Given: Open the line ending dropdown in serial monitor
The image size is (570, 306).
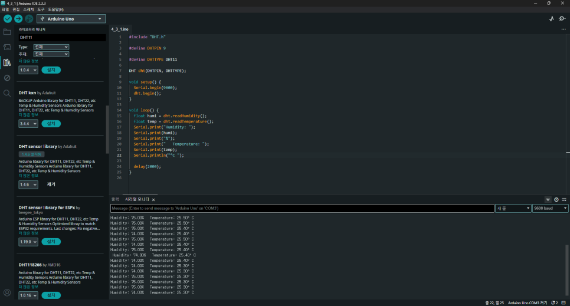Looking at the screenshot, I should pos(513,208).
